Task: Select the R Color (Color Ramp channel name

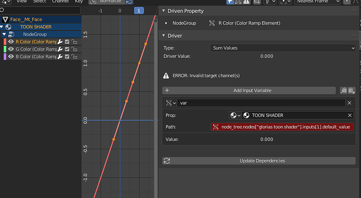Action: (36, 42)
